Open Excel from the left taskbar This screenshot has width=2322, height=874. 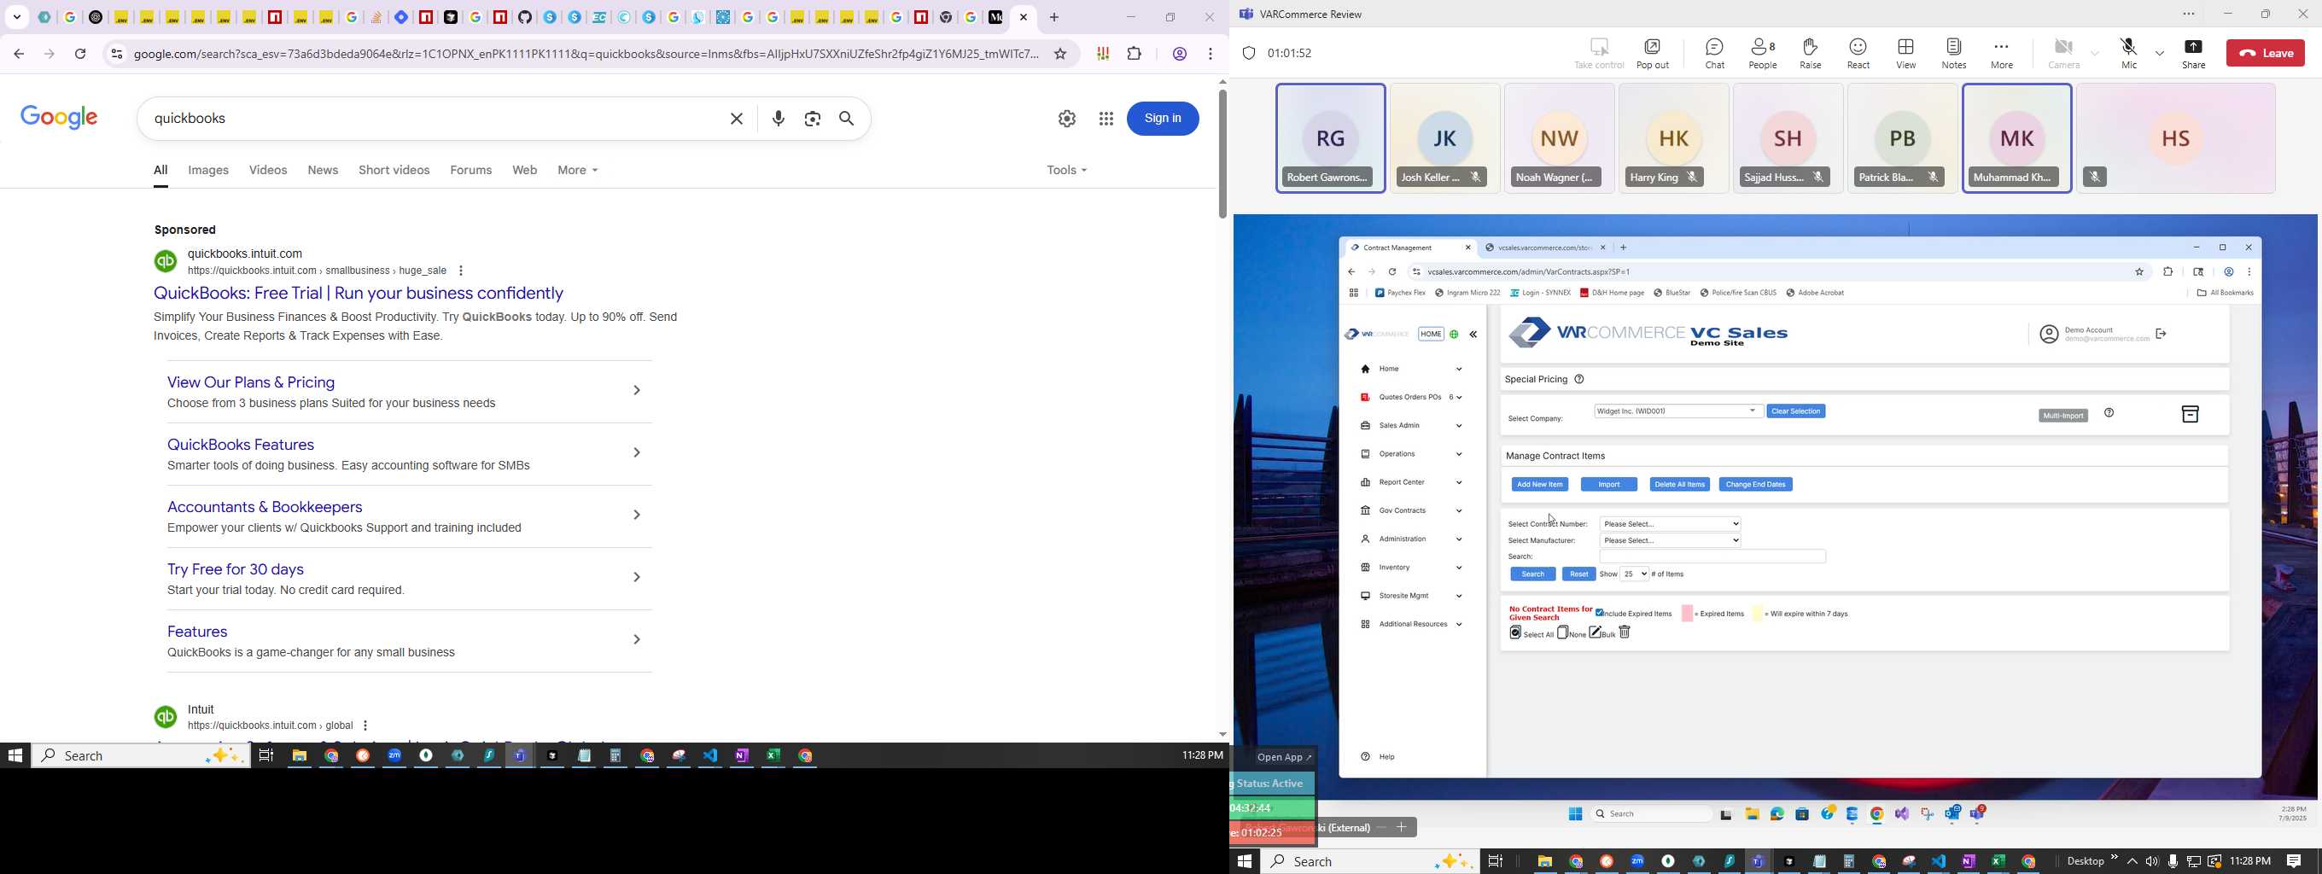[773, 756]
